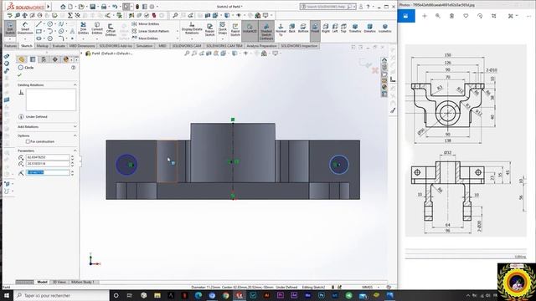The height and width of the screenshot is (301, 536).
Task: Open the SOLIDWORKS Add-Ins tab
Action: click(x=116, y=46)
